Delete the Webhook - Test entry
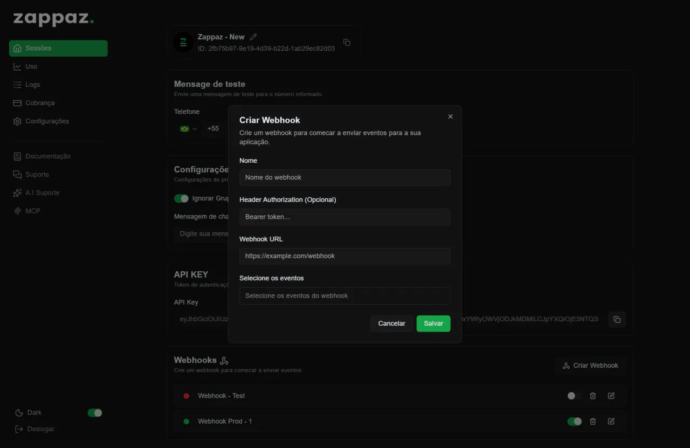 coord(593,396)
